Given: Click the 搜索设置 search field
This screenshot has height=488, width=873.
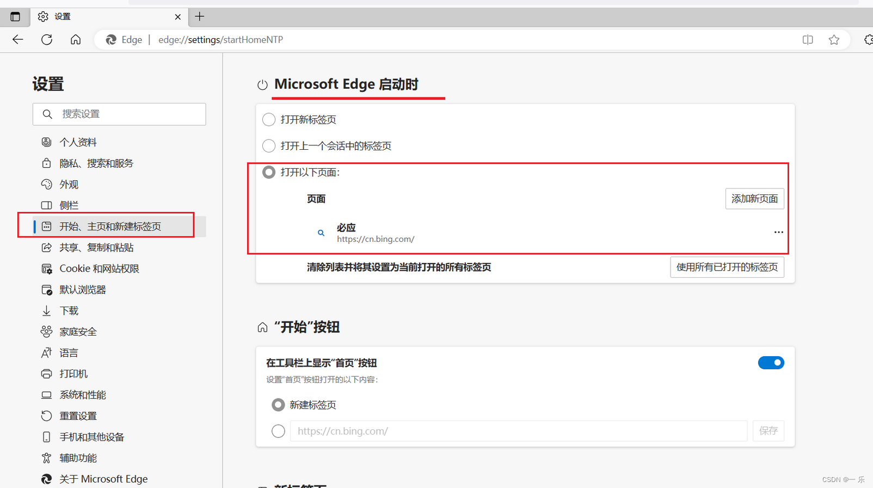Looking at the screenshot, I should click(119, 114).
